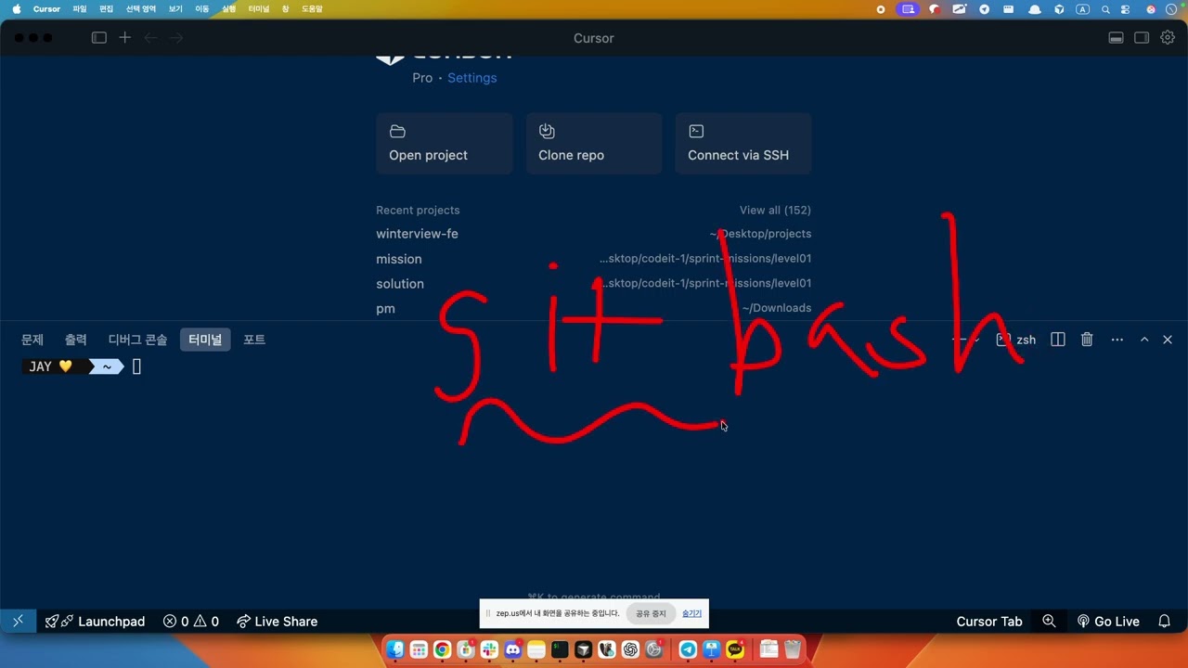This screenshot has height=668, width=1188.
Task: Click 공유 중지 to stop screen sharing
Action: pyautogui.click(x=651, y=613)
